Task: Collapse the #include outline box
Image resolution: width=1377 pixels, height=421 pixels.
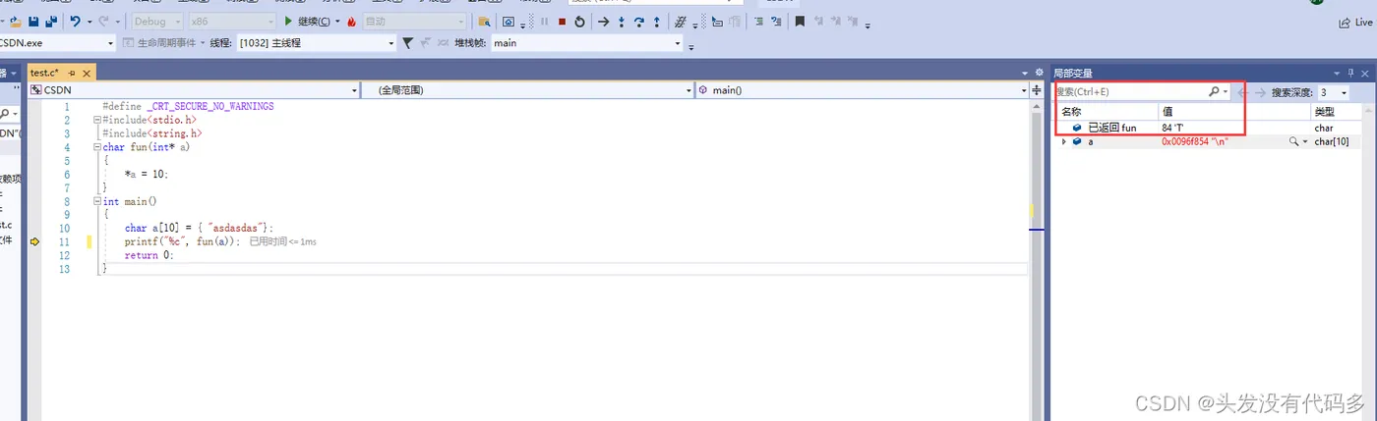Action: (96, 120)
